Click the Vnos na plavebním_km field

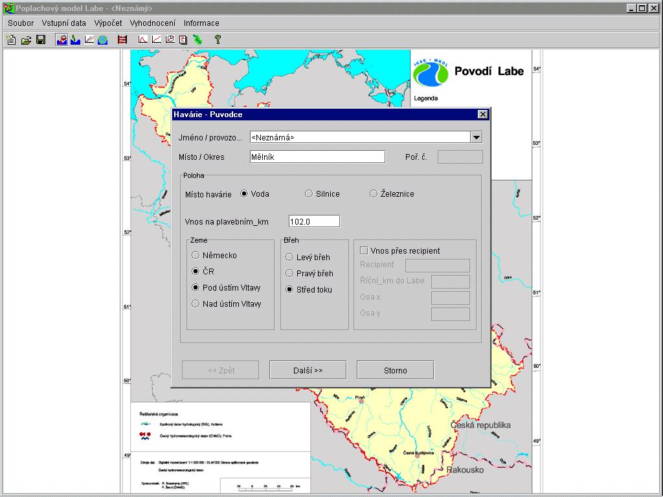(x=314, y=221)
